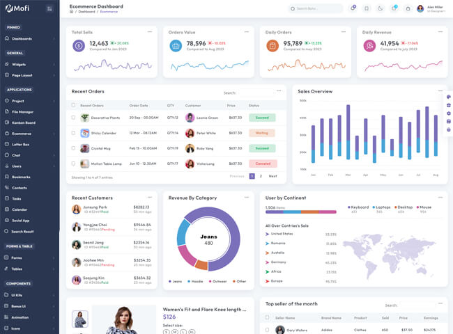This screenshot has width=453, height=334.
Task: Switch to dark mode with moon icon
Action: [381, 8]
